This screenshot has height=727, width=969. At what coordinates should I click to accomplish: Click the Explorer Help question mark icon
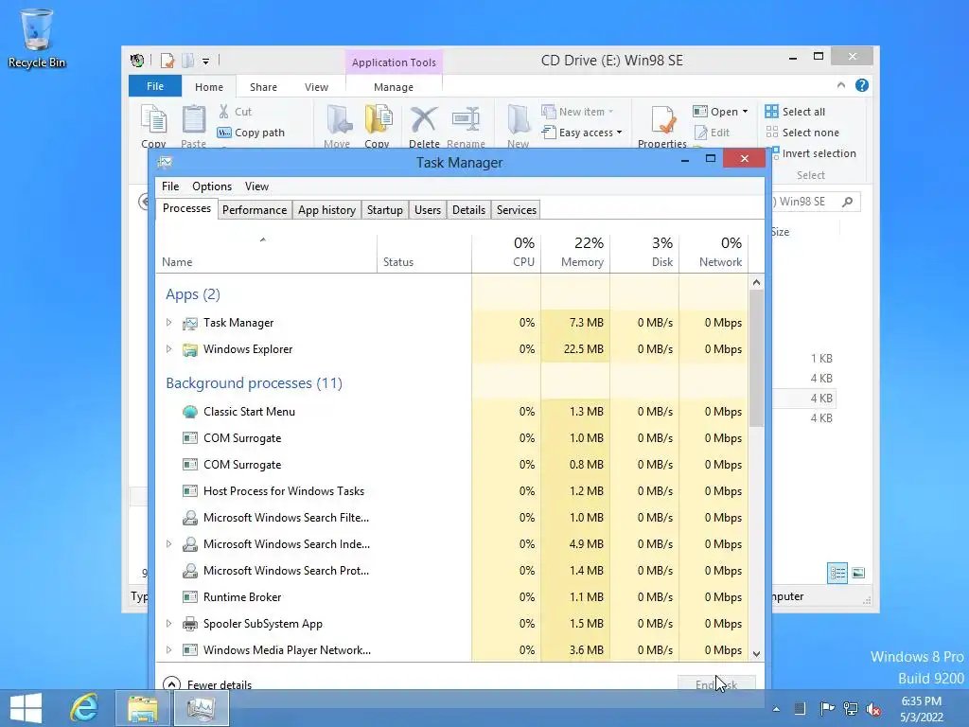click(x=861, y=85)
